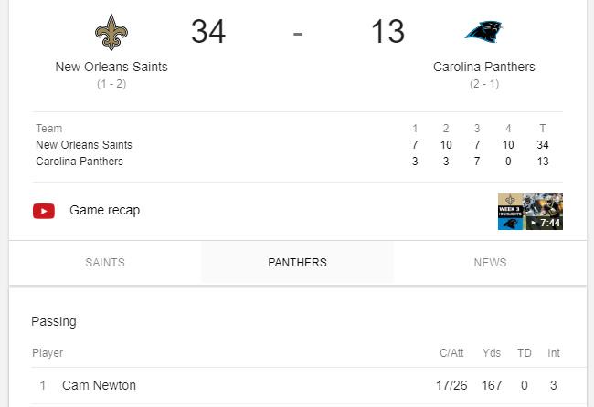Click the Carolina Panthers logo
The width and height of the screenshot is (594, 407).
coord(484,31)
